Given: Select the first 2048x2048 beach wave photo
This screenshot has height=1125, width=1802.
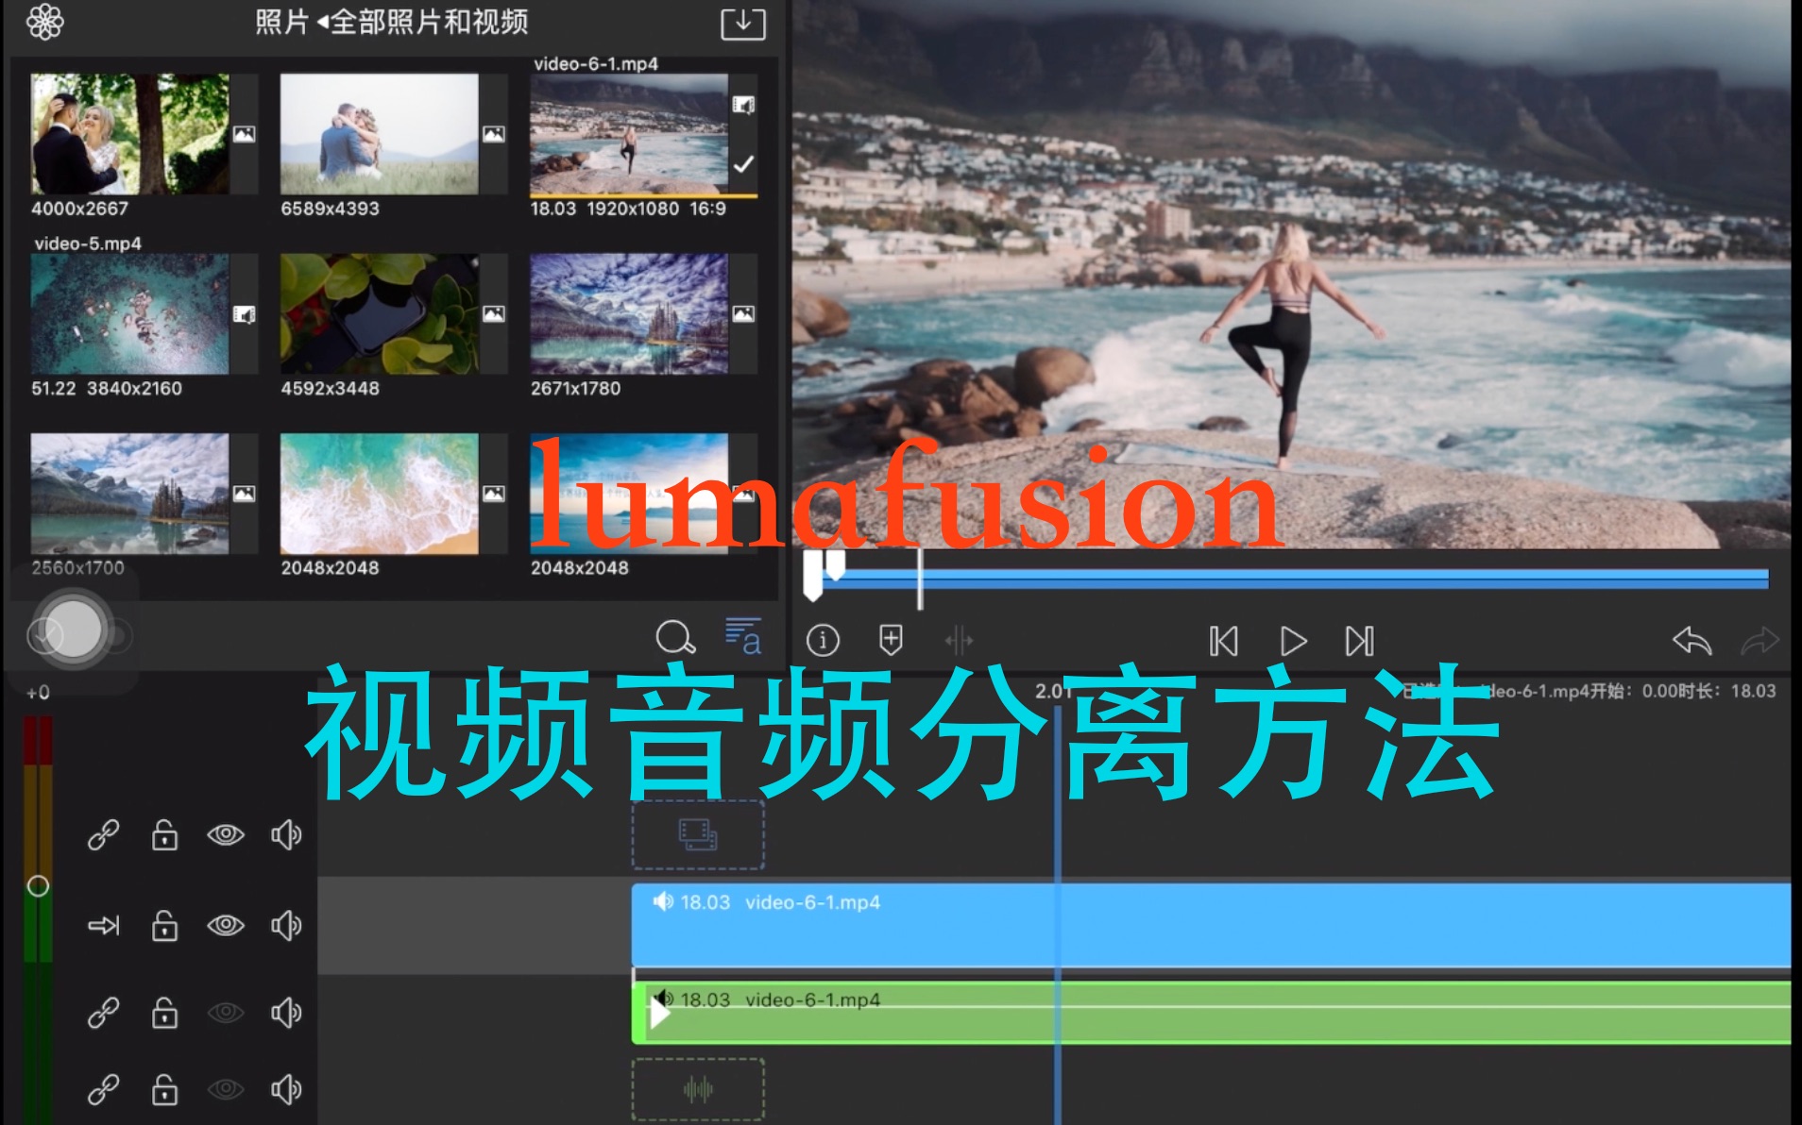Looking at the screenshot, I should 379,494.
